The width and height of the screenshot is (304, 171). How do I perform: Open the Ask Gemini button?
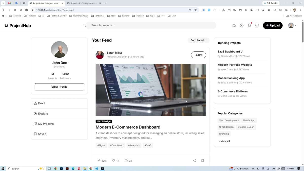pos(271,3)
